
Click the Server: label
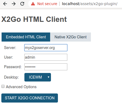click(x=10, y=48)
